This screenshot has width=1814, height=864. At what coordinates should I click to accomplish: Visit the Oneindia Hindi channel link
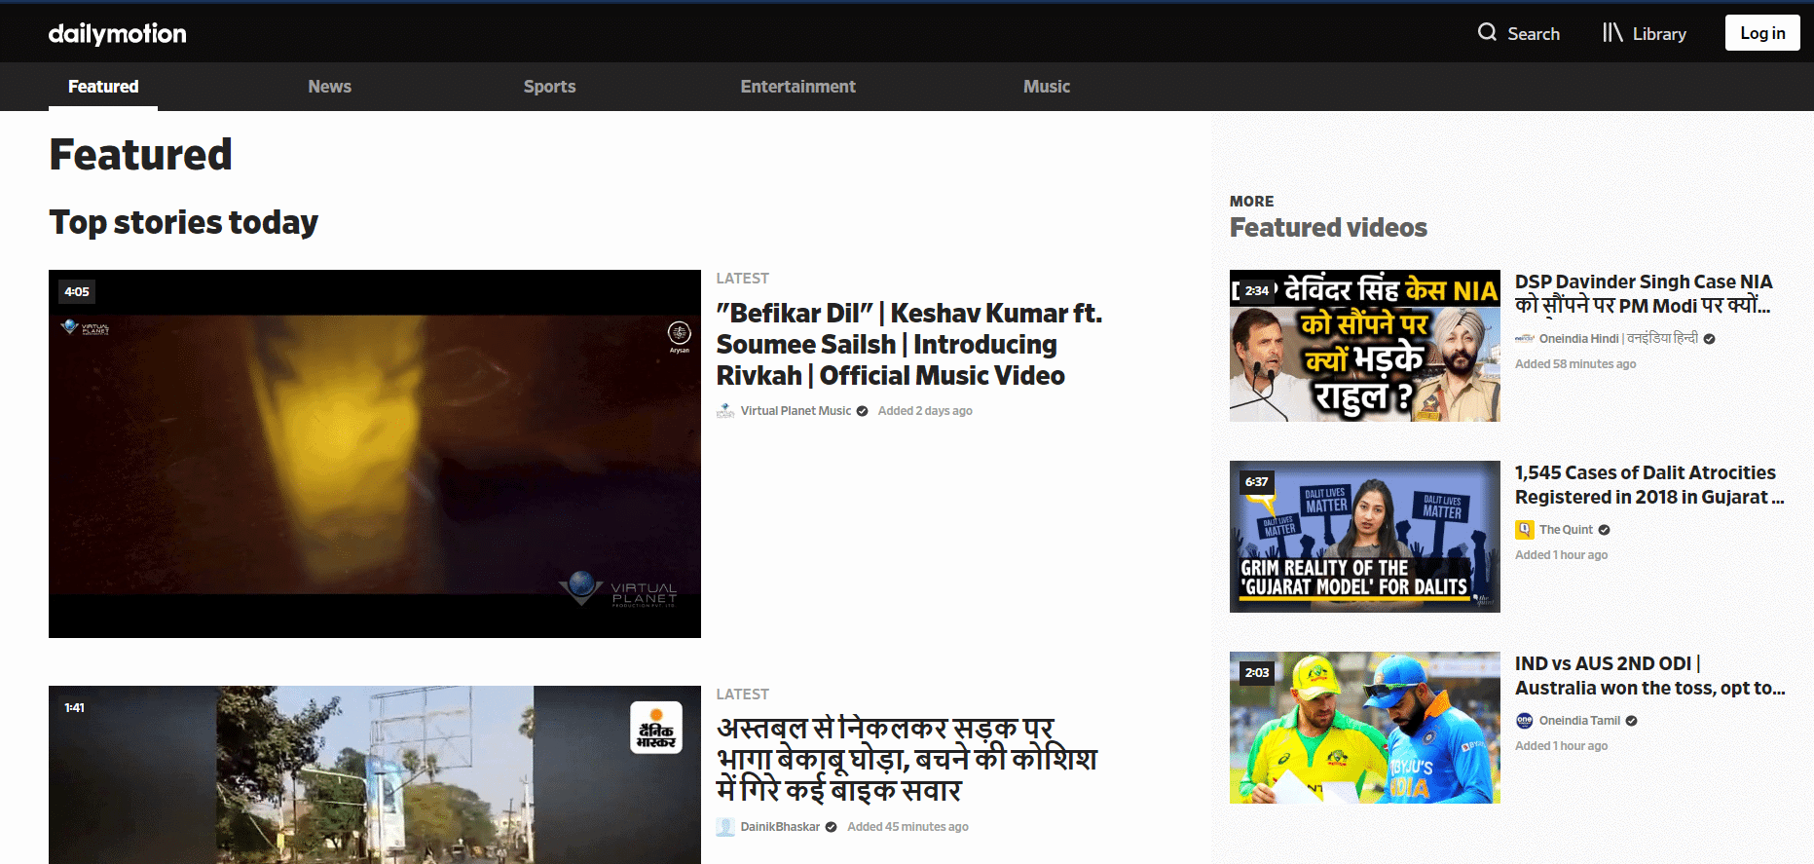(x=1618, y=339)
